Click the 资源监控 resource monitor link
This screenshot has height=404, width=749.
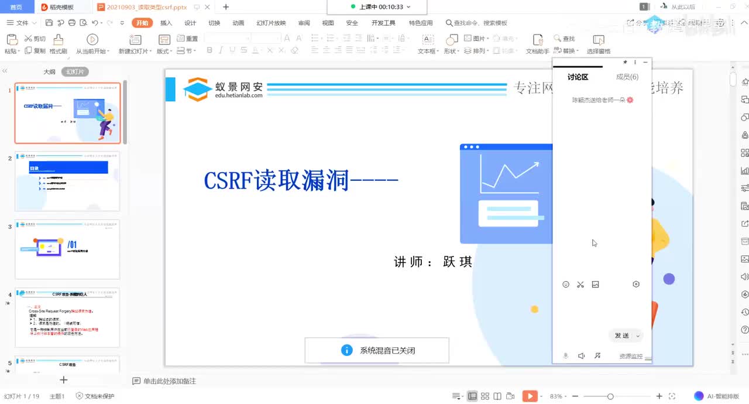point(631,356)
